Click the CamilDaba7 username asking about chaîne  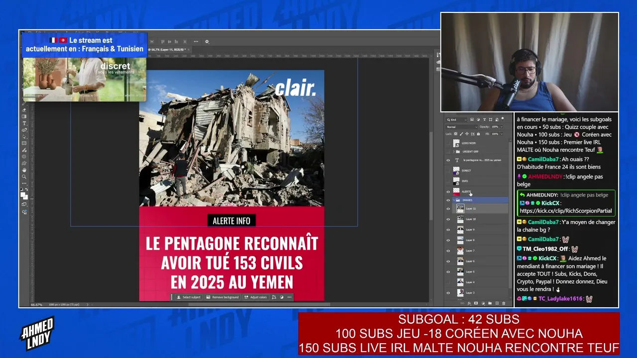pyautogui.click(x=543, y=222)
